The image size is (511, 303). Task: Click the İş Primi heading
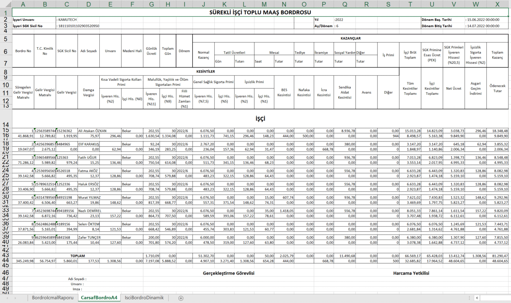tap(388, 55)
